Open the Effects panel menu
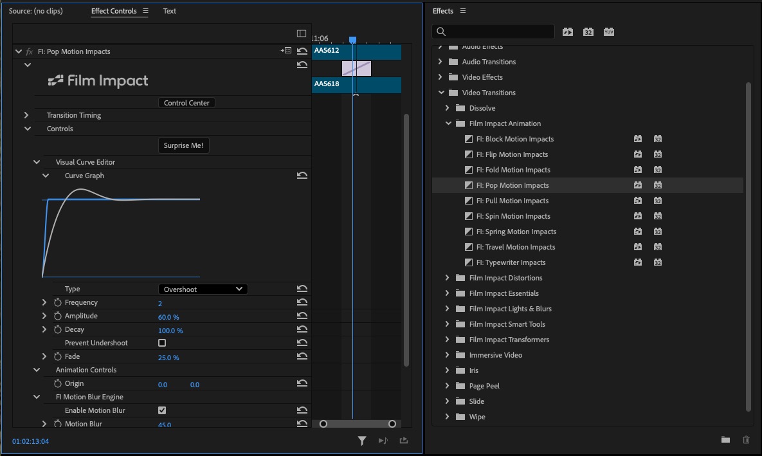This screenshot has height=456, width=762. pos(463,11)
